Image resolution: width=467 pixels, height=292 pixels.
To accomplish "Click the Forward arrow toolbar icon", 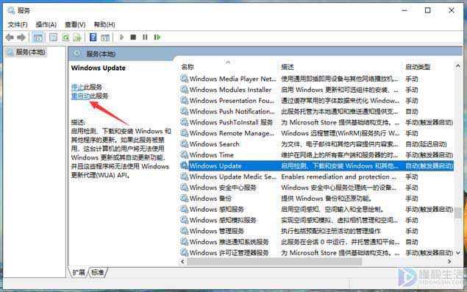I will click(x=21, y=38).
